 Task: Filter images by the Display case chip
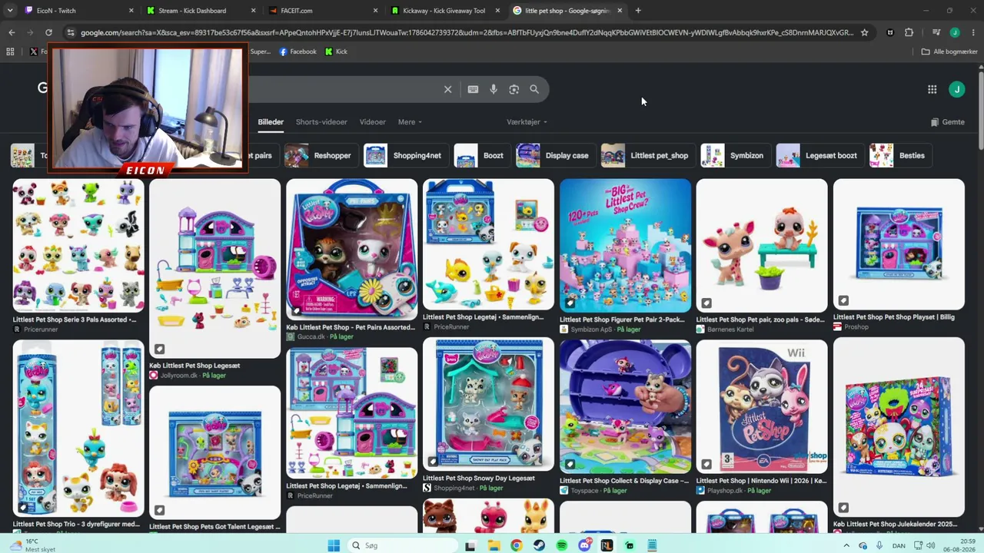coord(554,155)
